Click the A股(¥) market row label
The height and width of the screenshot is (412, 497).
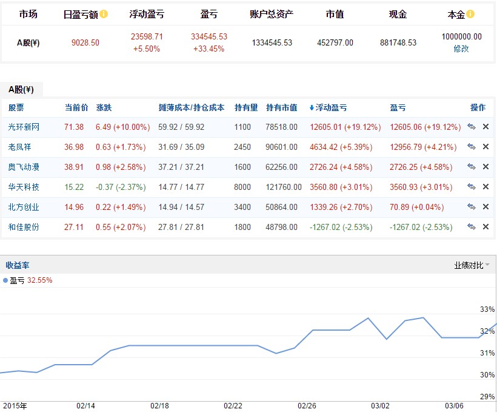(28, 42)
